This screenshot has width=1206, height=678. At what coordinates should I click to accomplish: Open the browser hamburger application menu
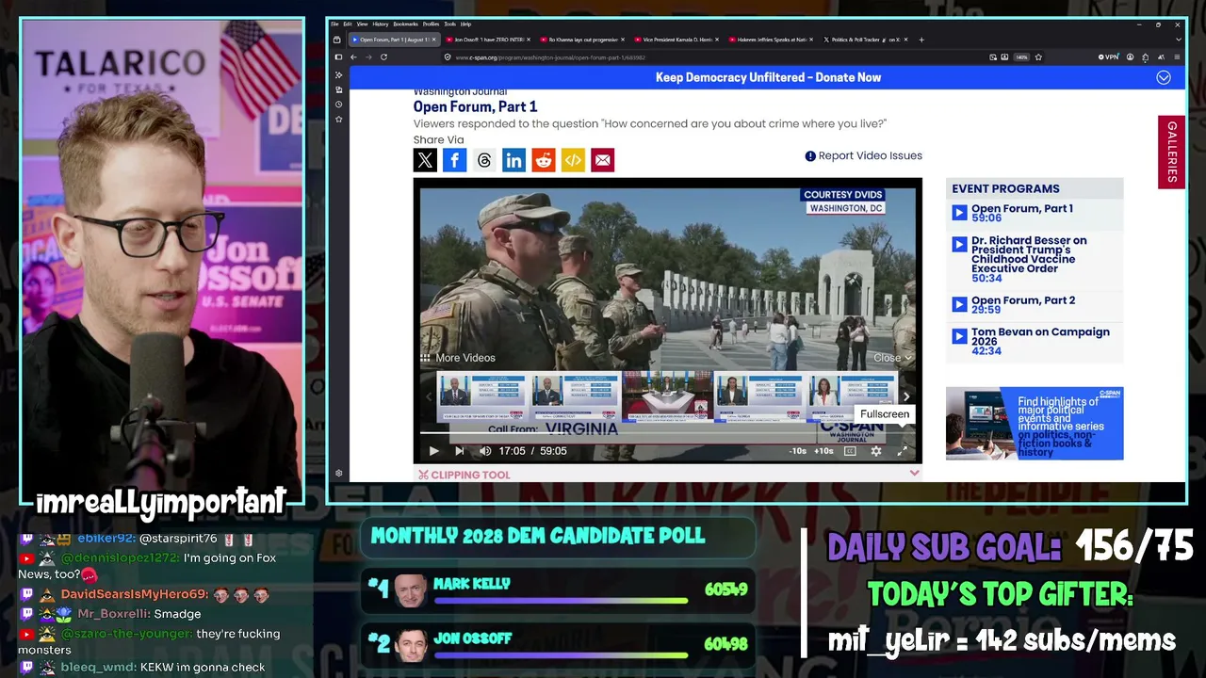[x=1177, y=57]
